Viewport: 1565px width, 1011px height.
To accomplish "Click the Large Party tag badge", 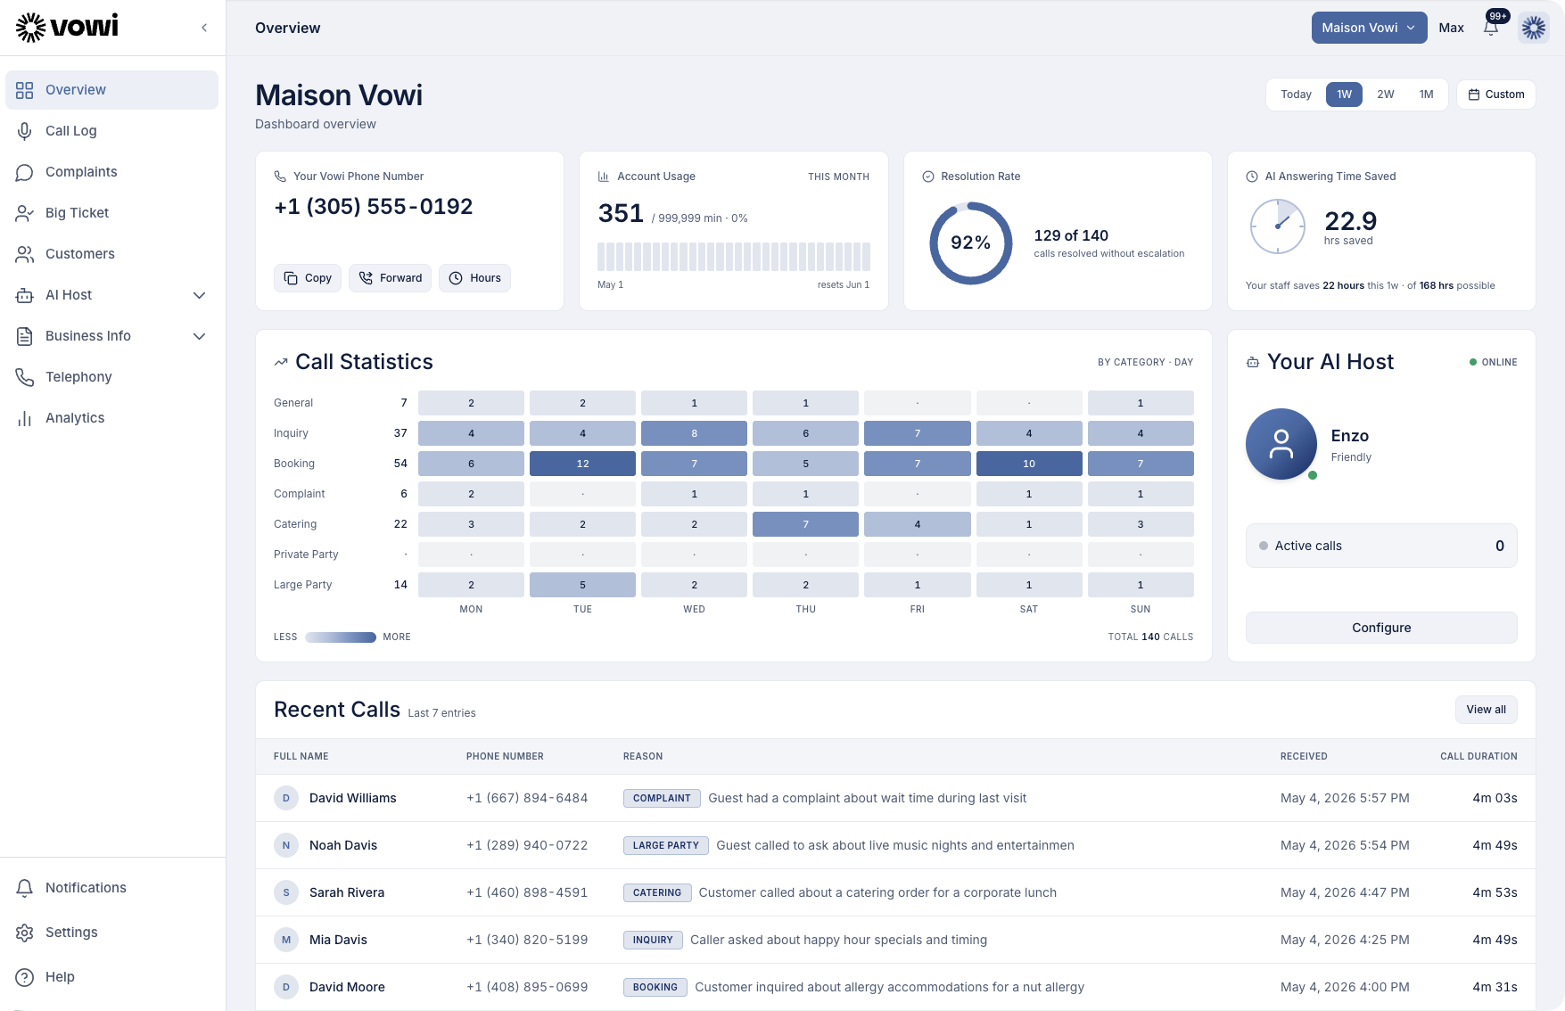I will point(666,845).
